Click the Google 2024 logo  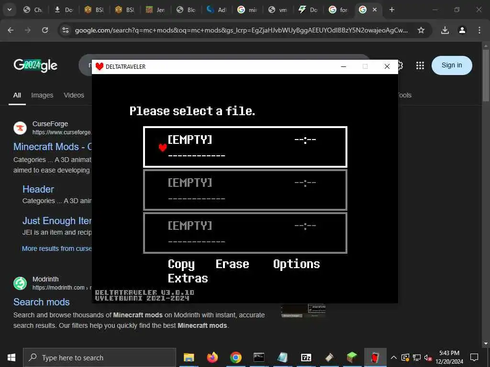(x=35, y=65)
